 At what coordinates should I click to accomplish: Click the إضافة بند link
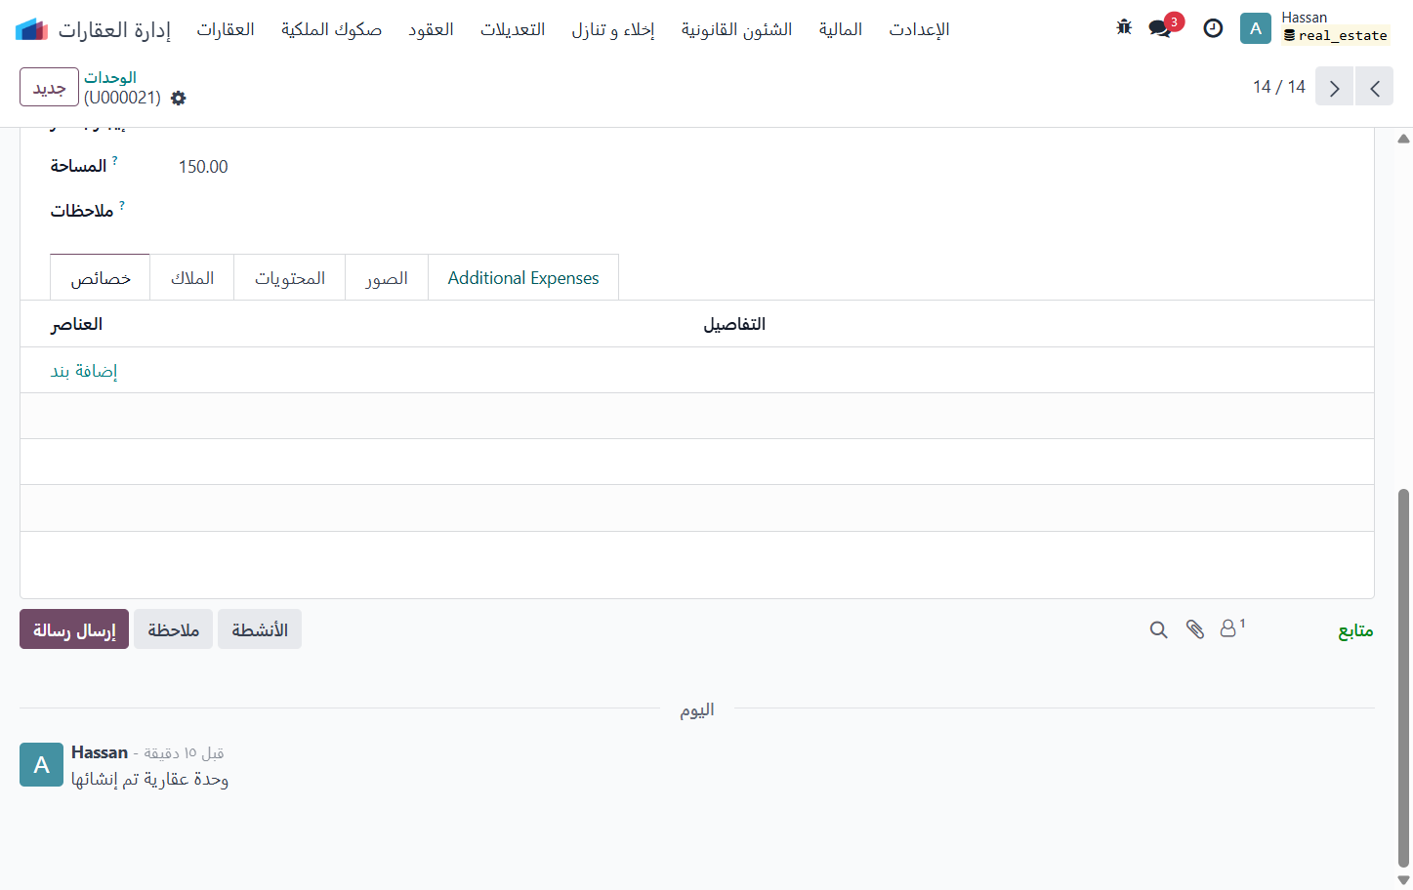[84, 371]
